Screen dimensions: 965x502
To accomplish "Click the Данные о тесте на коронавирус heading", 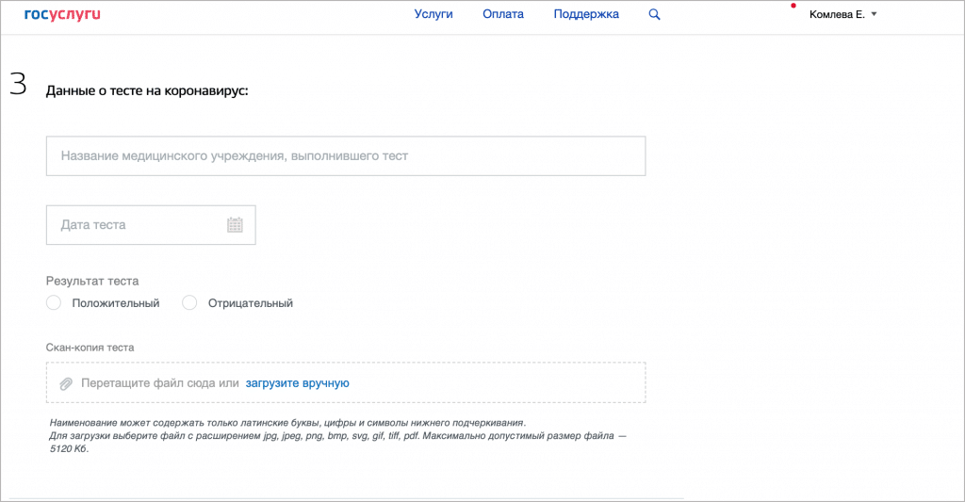I will tap(147, 91).
